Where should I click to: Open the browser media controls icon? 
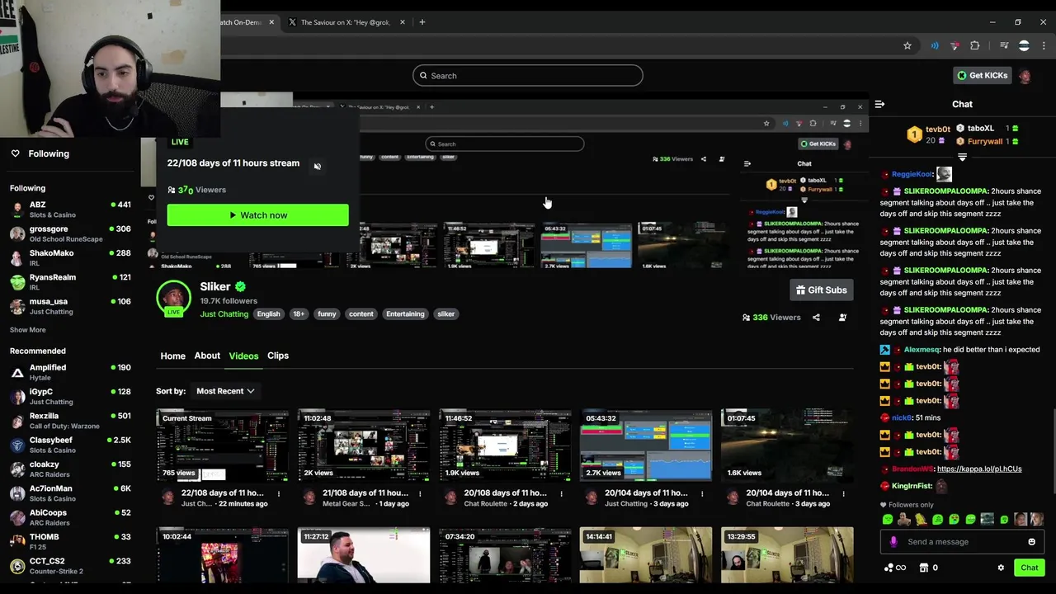[x=1004, y=46]
